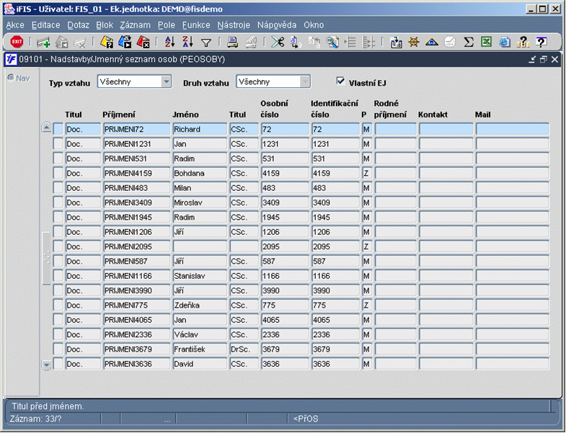Click the Osobní číslo field 3409
This screenshot has height=433, width=566.
[286, 202]
